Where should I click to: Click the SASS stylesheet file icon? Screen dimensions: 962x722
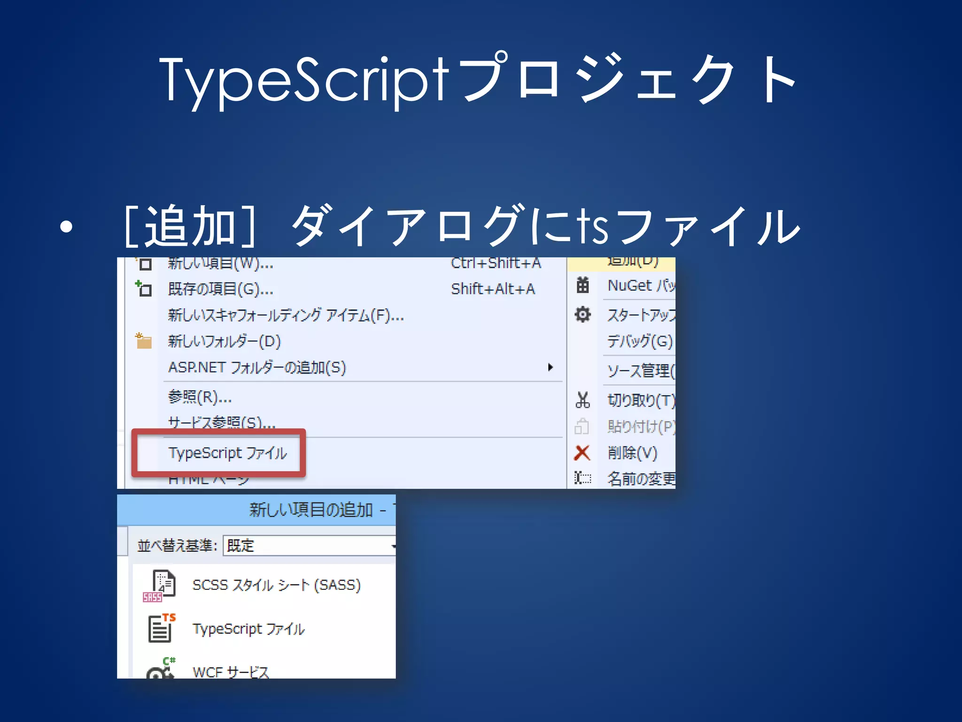tap(159, 586)
